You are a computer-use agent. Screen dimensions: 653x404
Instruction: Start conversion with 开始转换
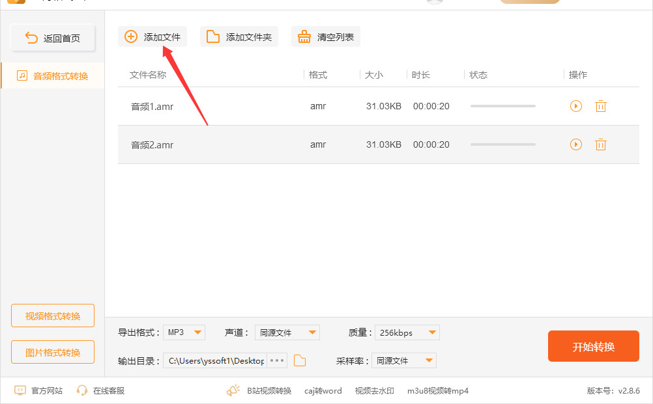(x=594, y=346)
